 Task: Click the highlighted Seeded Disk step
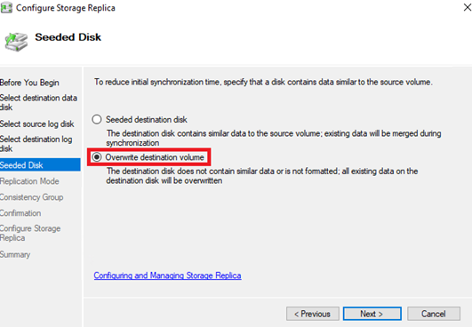40,165
